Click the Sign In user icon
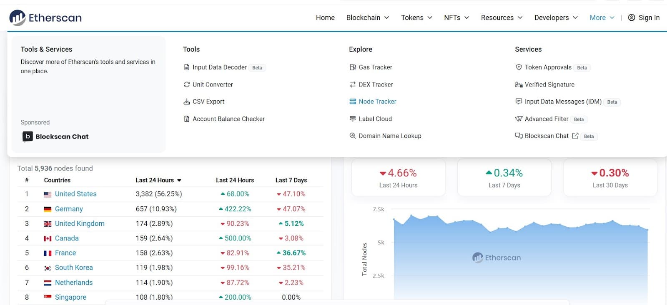 (x=632, y=17)
